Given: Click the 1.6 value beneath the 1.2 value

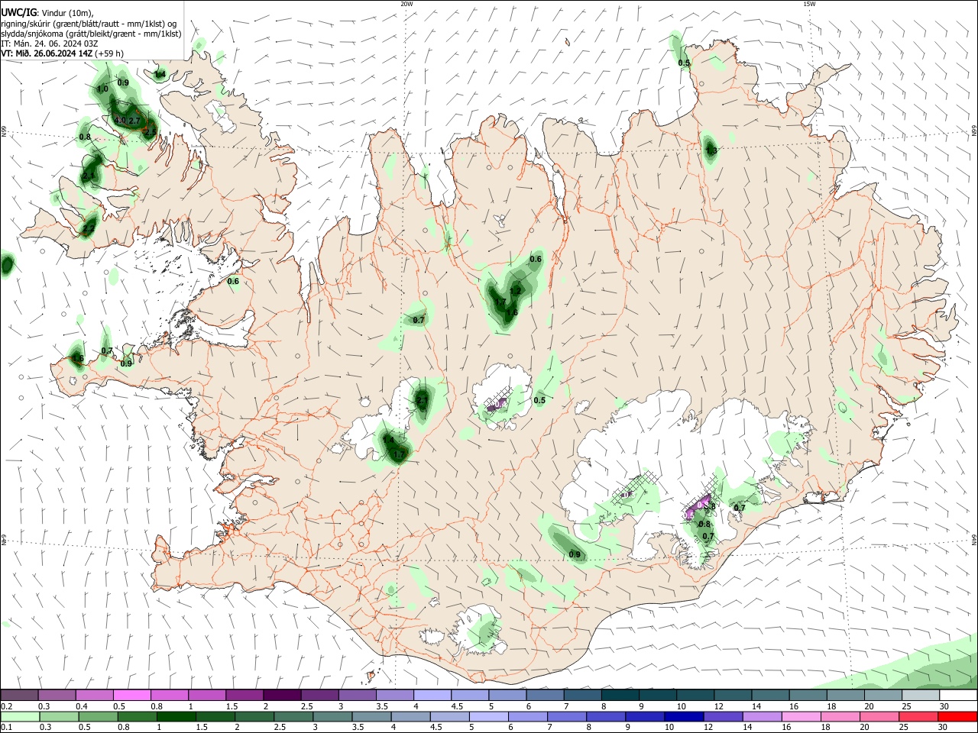Looking at the screenshot, I should click(512, 312).
